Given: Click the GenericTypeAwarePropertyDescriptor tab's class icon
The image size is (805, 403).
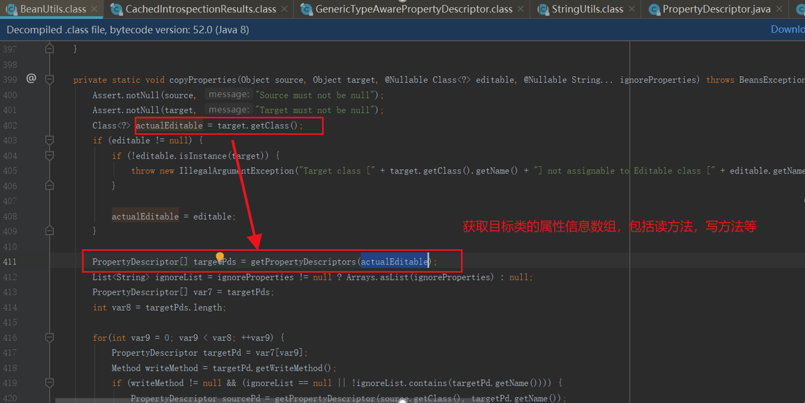Looking at the screenshot, I should (x=306, y=9).
